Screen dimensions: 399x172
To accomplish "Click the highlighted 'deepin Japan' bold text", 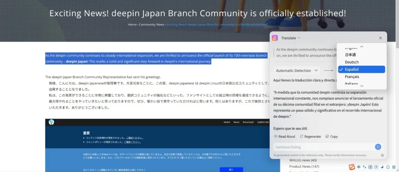I will point(76,62).
